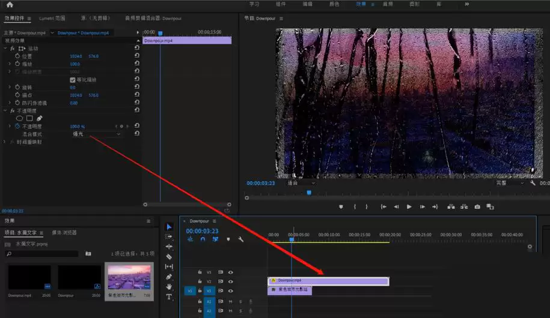Select the Type (T) tool

tap(169, 297)
